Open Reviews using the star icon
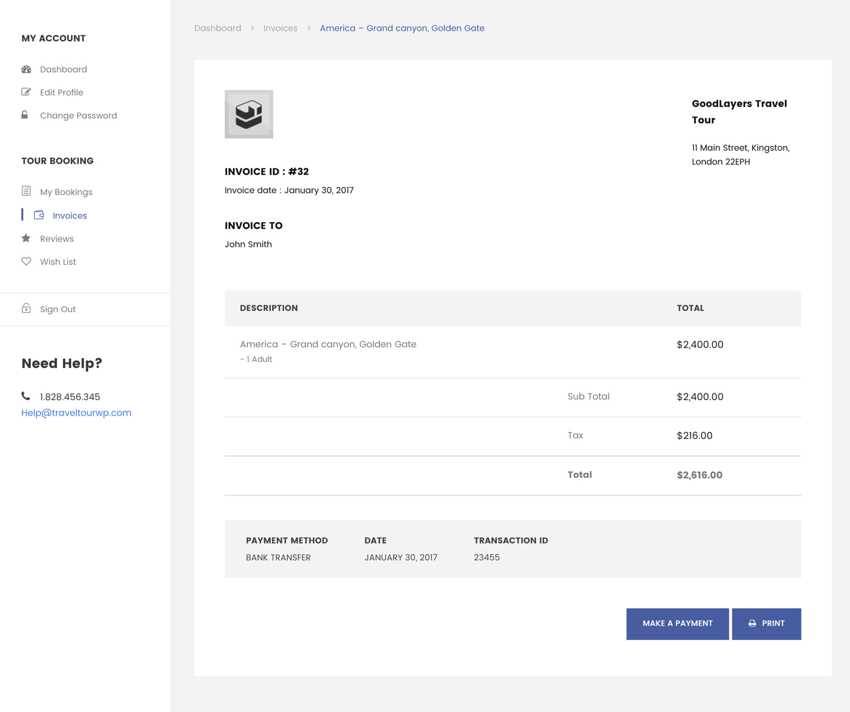This screenshot has height=712, width=850. pos(26,238)
